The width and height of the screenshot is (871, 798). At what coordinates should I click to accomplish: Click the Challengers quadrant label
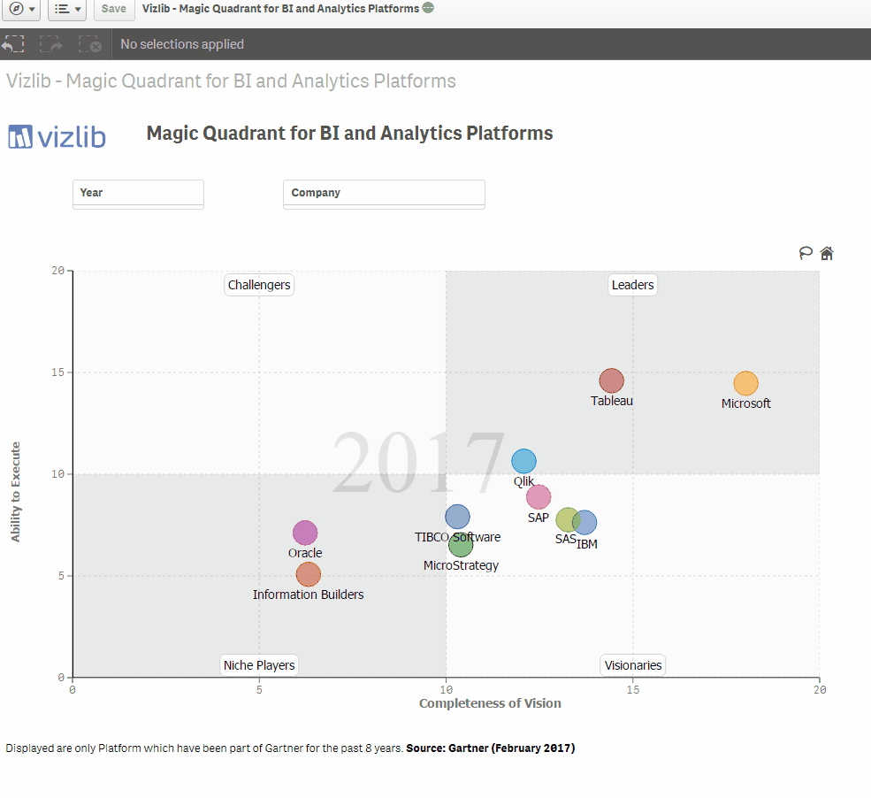[259, 285]
